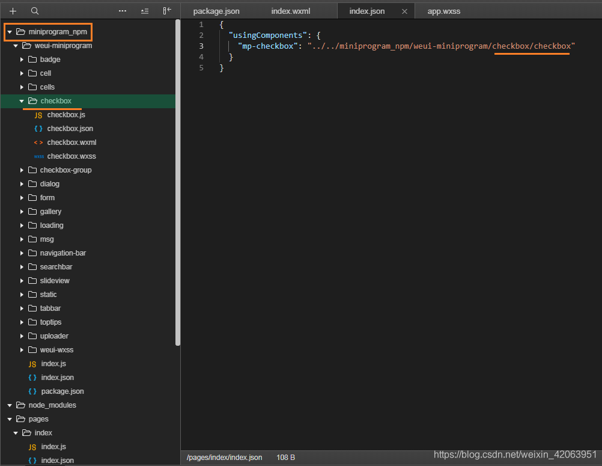The height and width of the screenshot is (466, 602).
Task: Switch to the package.json tab
Action: point(216,11)
